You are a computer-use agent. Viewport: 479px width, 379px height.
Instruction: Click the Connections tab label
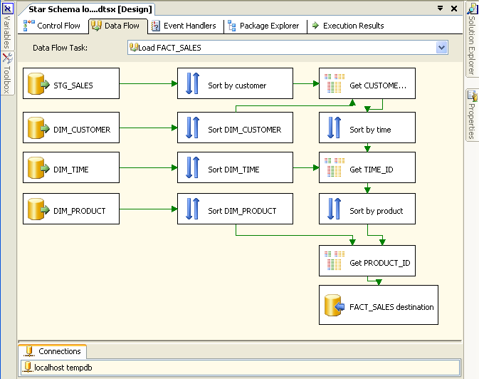pos(60,351)
